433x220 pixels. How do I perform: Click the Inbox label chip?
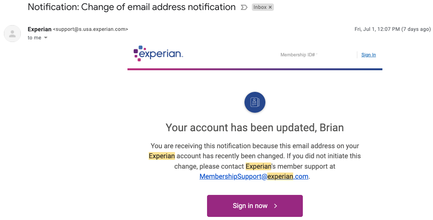pyautogui.click(x=260, y=7)
